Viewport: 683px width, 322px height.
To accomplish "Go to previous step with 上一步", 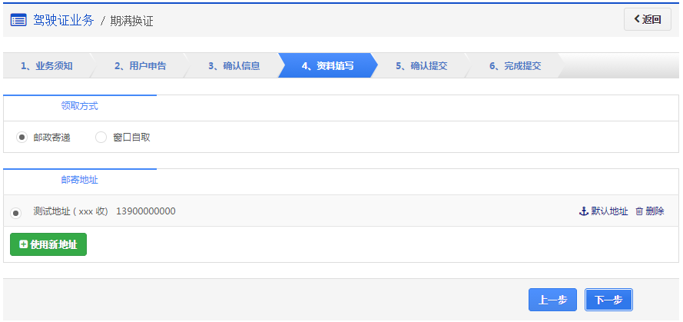I will 552,300.
